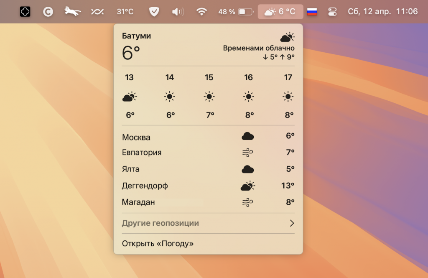This screenshot has height=278, width=428.
Task: Expand the Другие геопозиции submenu
Action: pos(208,223)
